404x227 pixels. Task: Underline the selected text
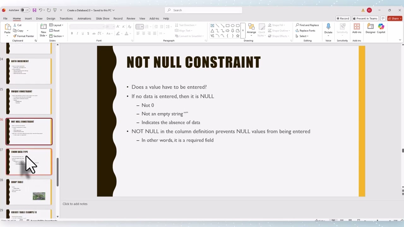click(x=83, y=33)
